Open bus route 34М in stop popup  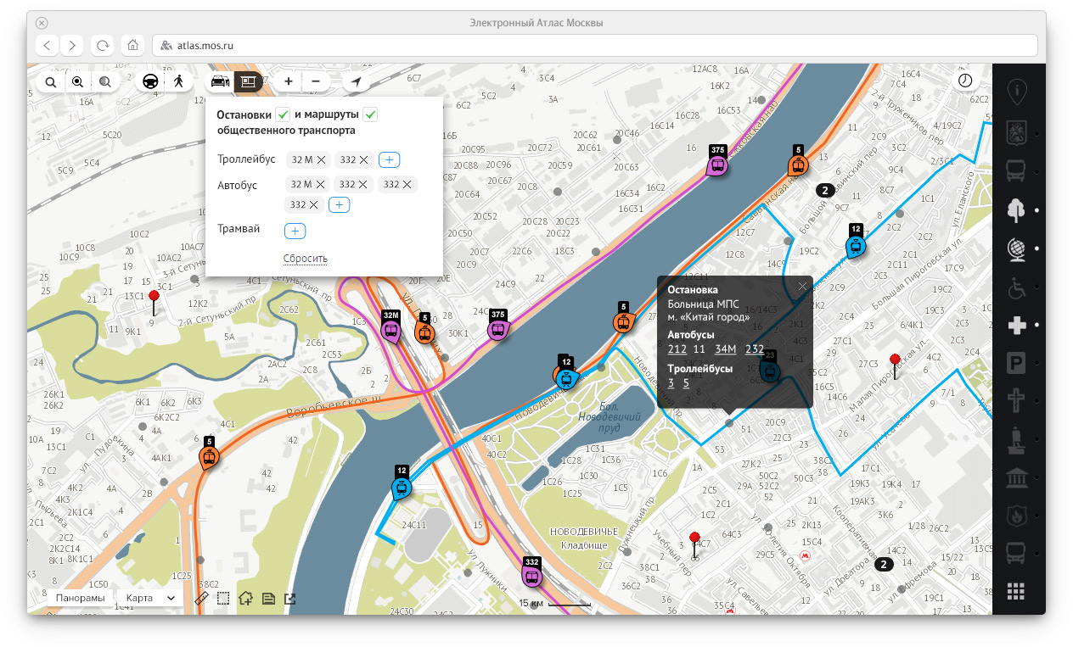(x=726, y=349)
